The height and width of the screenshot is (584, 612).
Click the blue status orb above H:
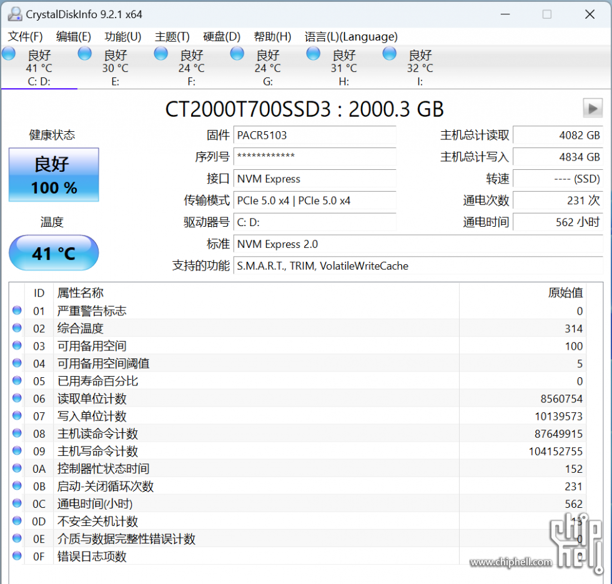click(313, 54)
